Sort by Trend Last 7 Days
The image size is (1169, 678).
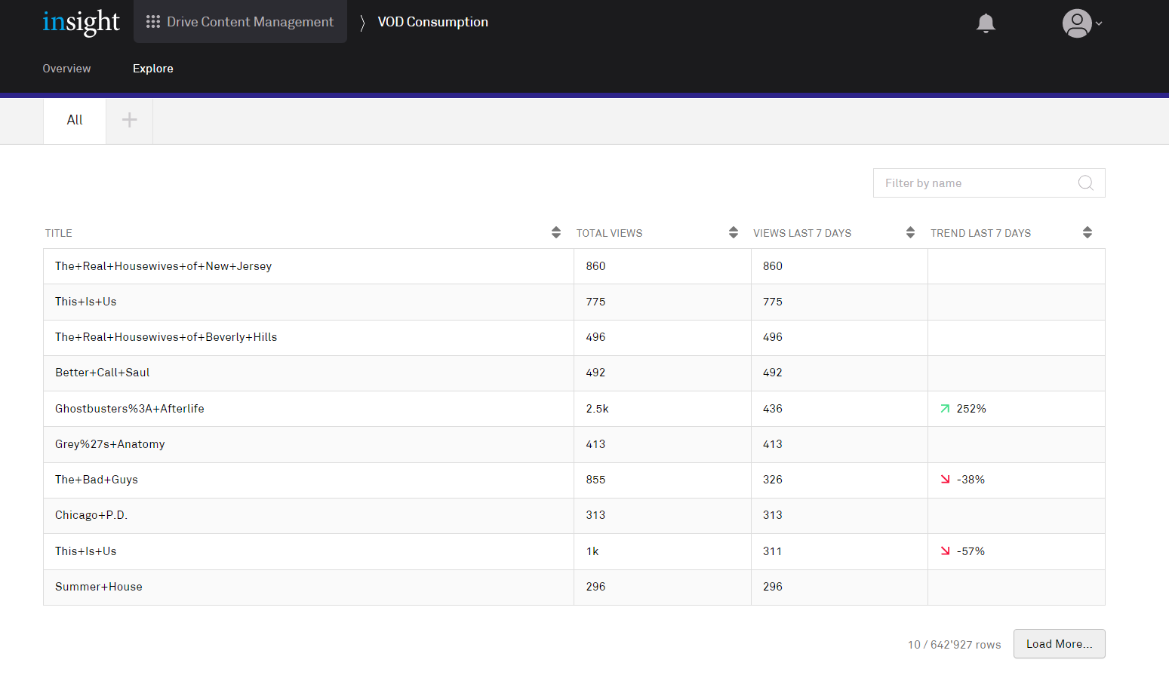[x=1087, y=233]
